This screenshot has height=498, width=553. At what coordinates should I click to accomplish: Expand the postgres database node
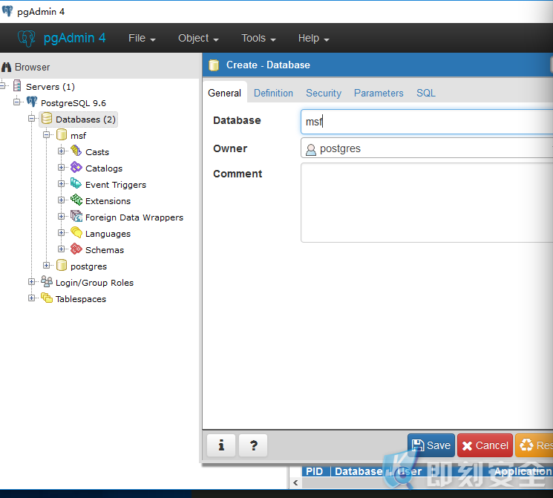pyautogui.click(x=46, y=265)
